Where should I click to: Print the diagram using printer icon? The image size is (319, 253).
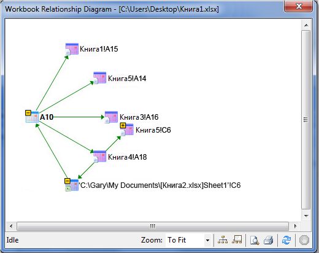[269, 240]
